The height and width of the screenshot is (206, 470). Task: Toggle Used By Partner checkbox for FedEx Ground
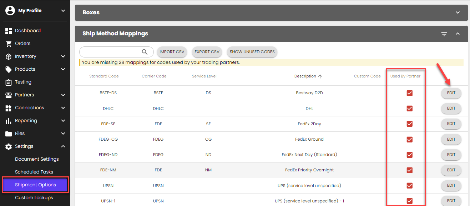(409, 139)
